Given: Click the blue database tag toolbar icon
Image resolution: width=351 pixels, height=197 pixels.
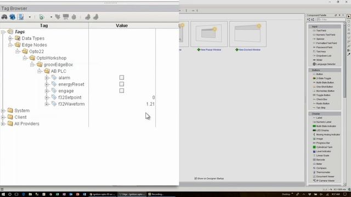Looking at the screenshot, I should 12,17.
